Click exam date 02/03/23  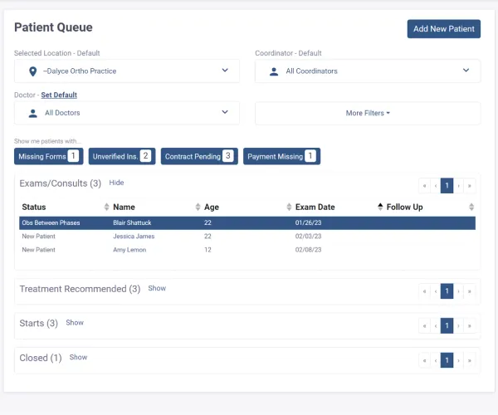pos(308,237)
